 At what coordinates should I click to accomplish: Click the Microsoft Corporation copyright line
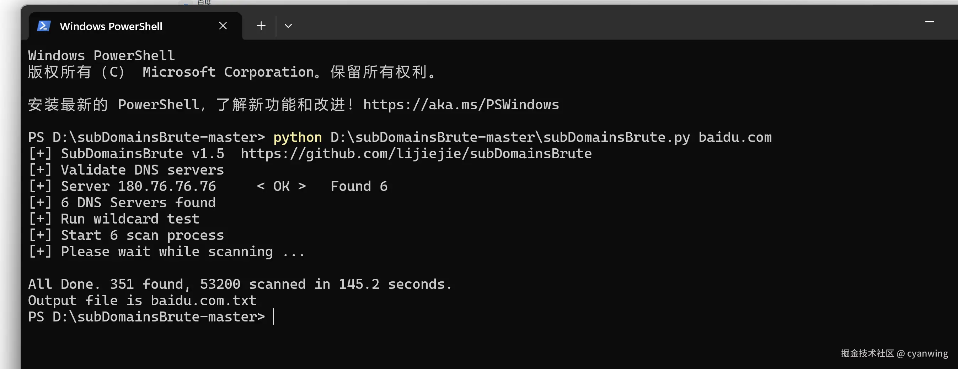click(232, 72)
